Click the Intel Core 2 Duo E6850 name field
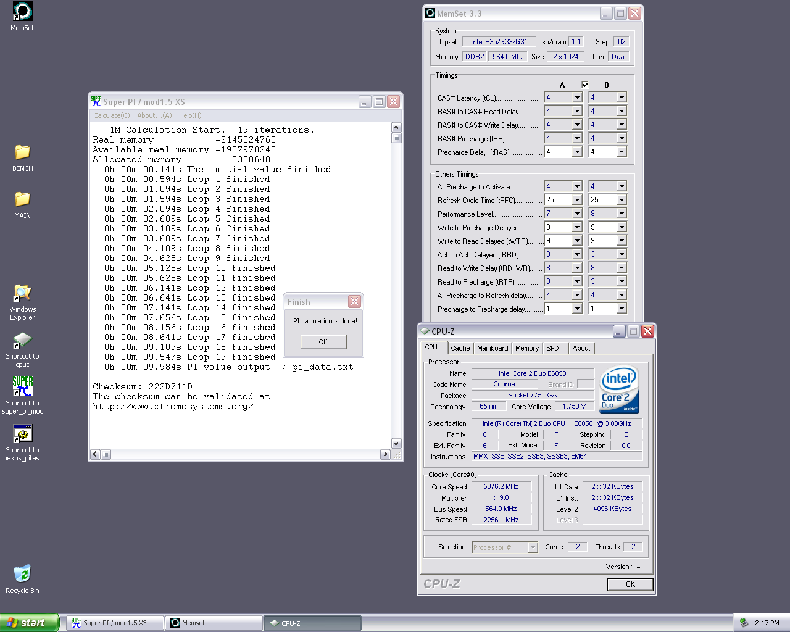 tap(533, 373)
